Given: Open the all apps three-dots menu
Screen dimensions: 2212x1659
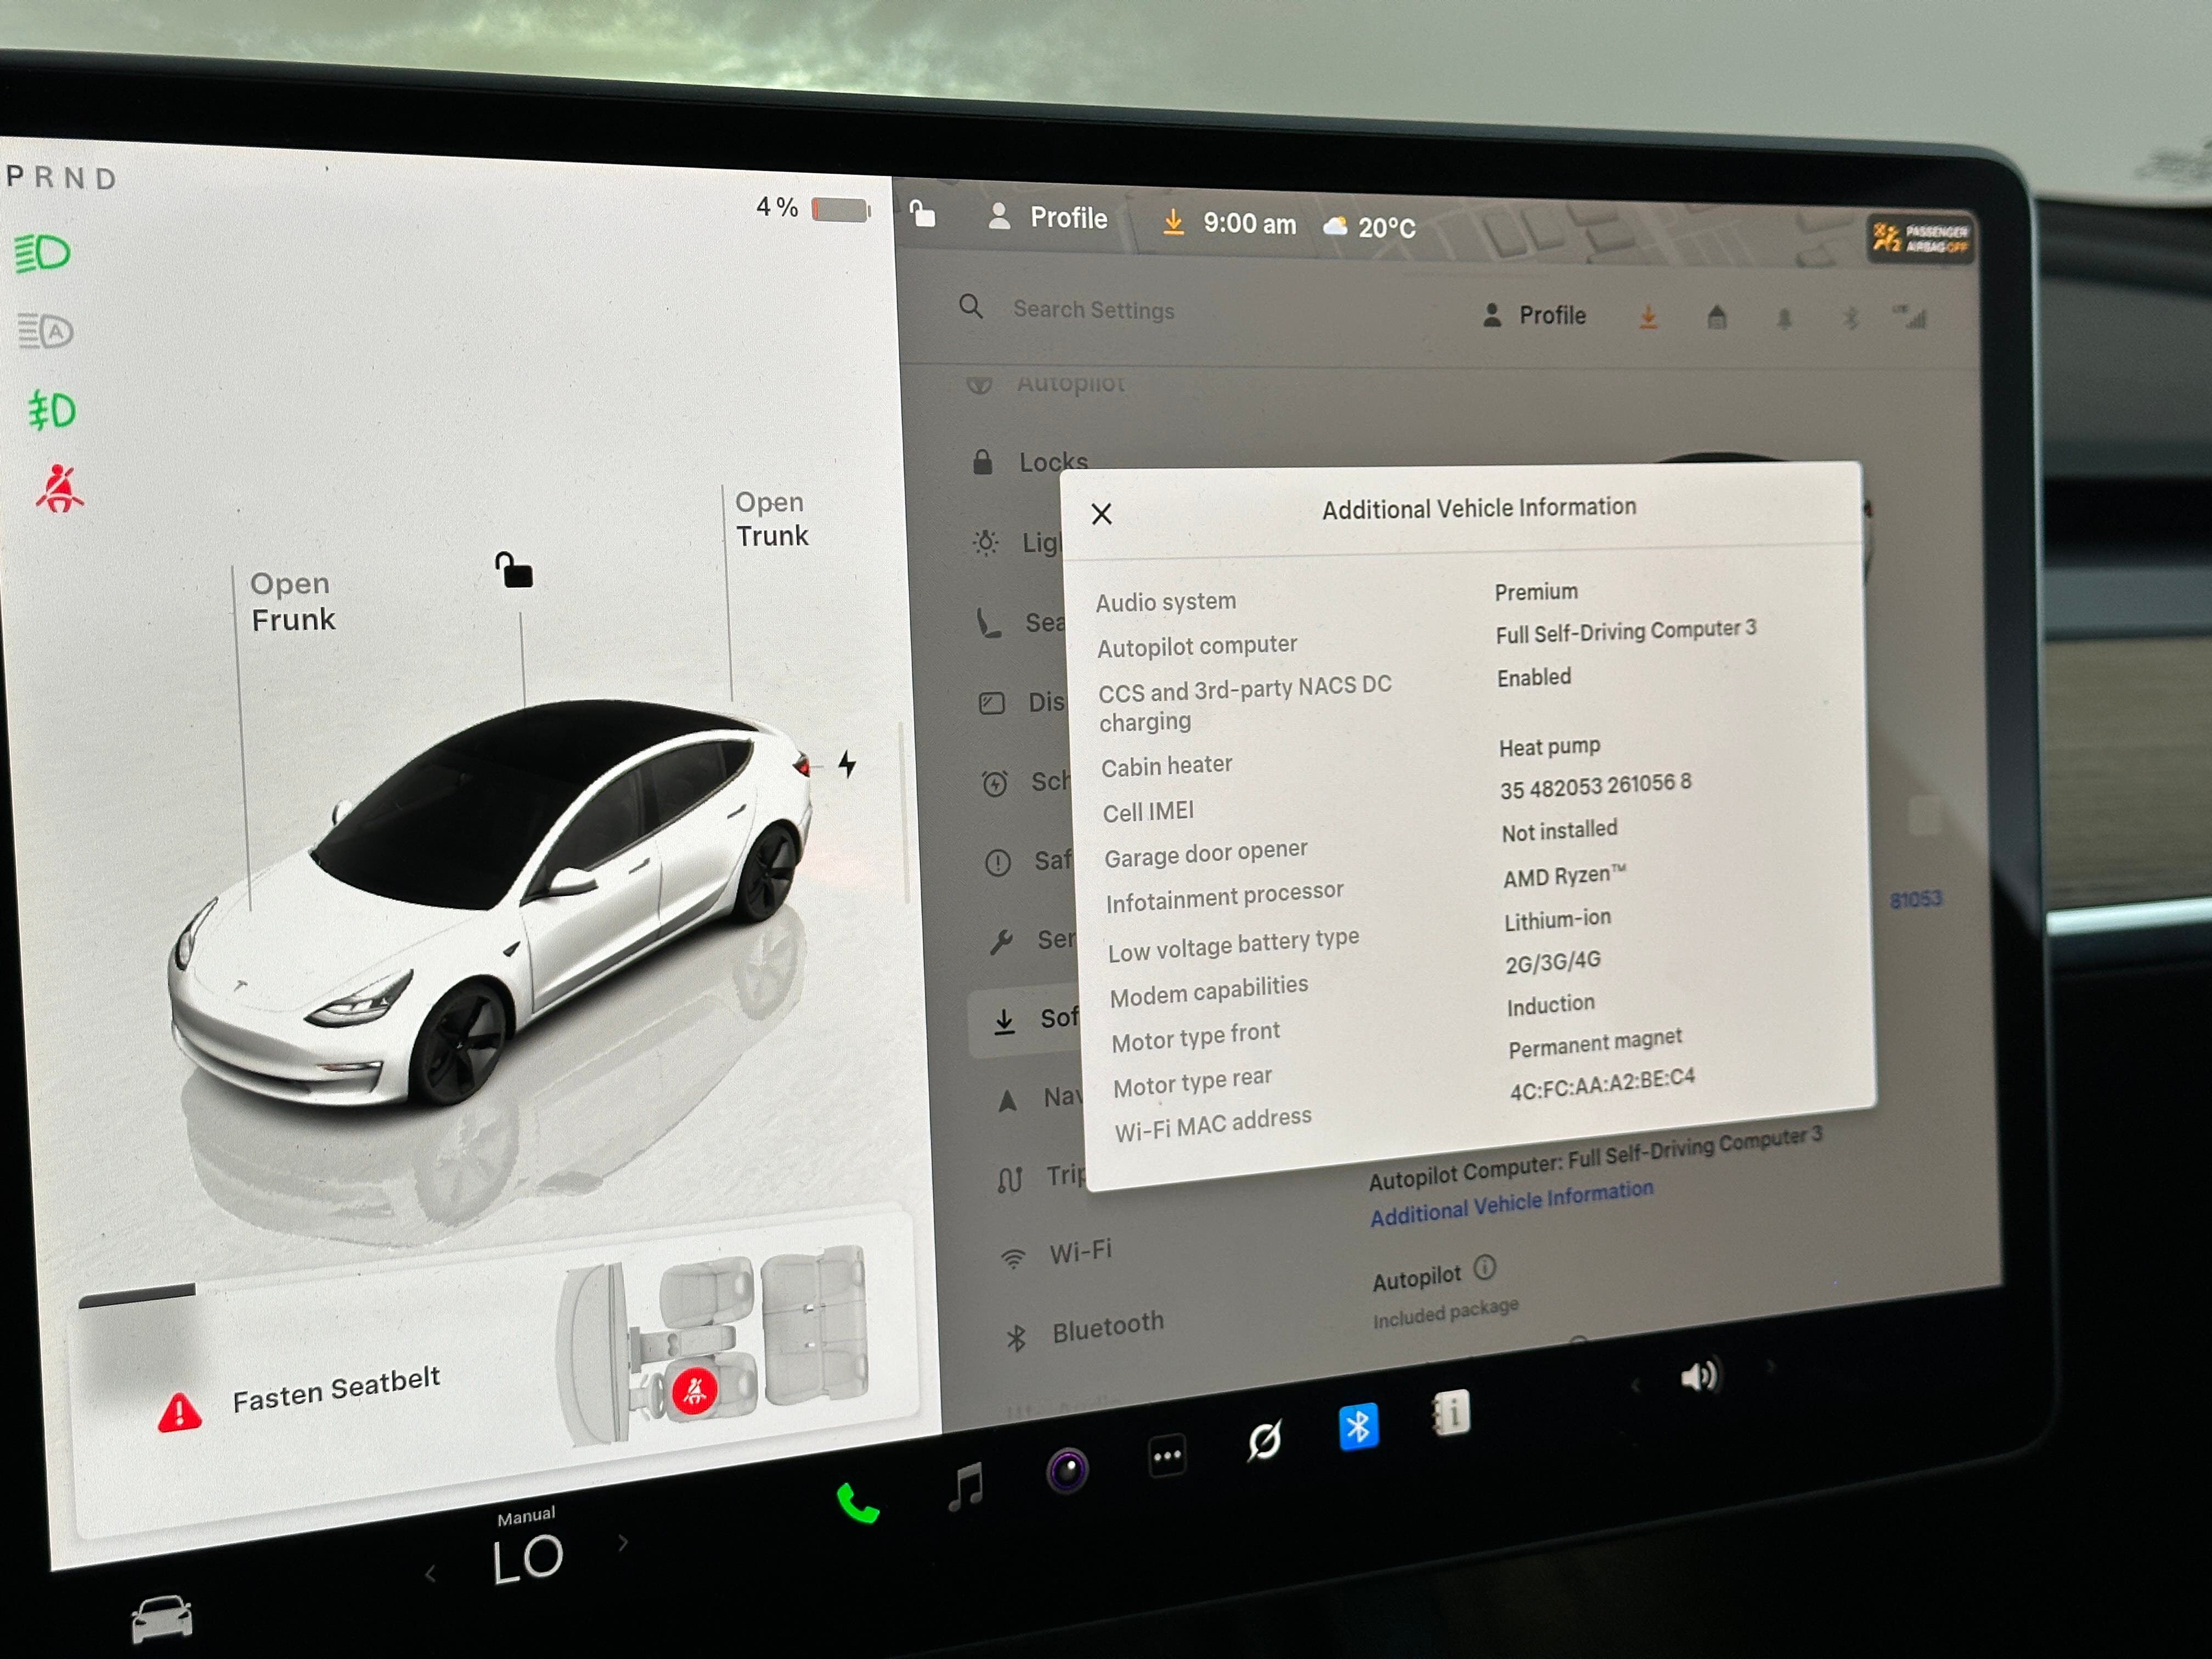Looking at the screenshot, I should [x=1167, y=1456].
